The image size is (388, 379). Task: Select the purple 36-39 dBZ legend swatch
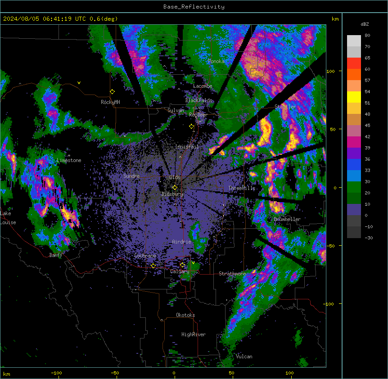(354, 153)
